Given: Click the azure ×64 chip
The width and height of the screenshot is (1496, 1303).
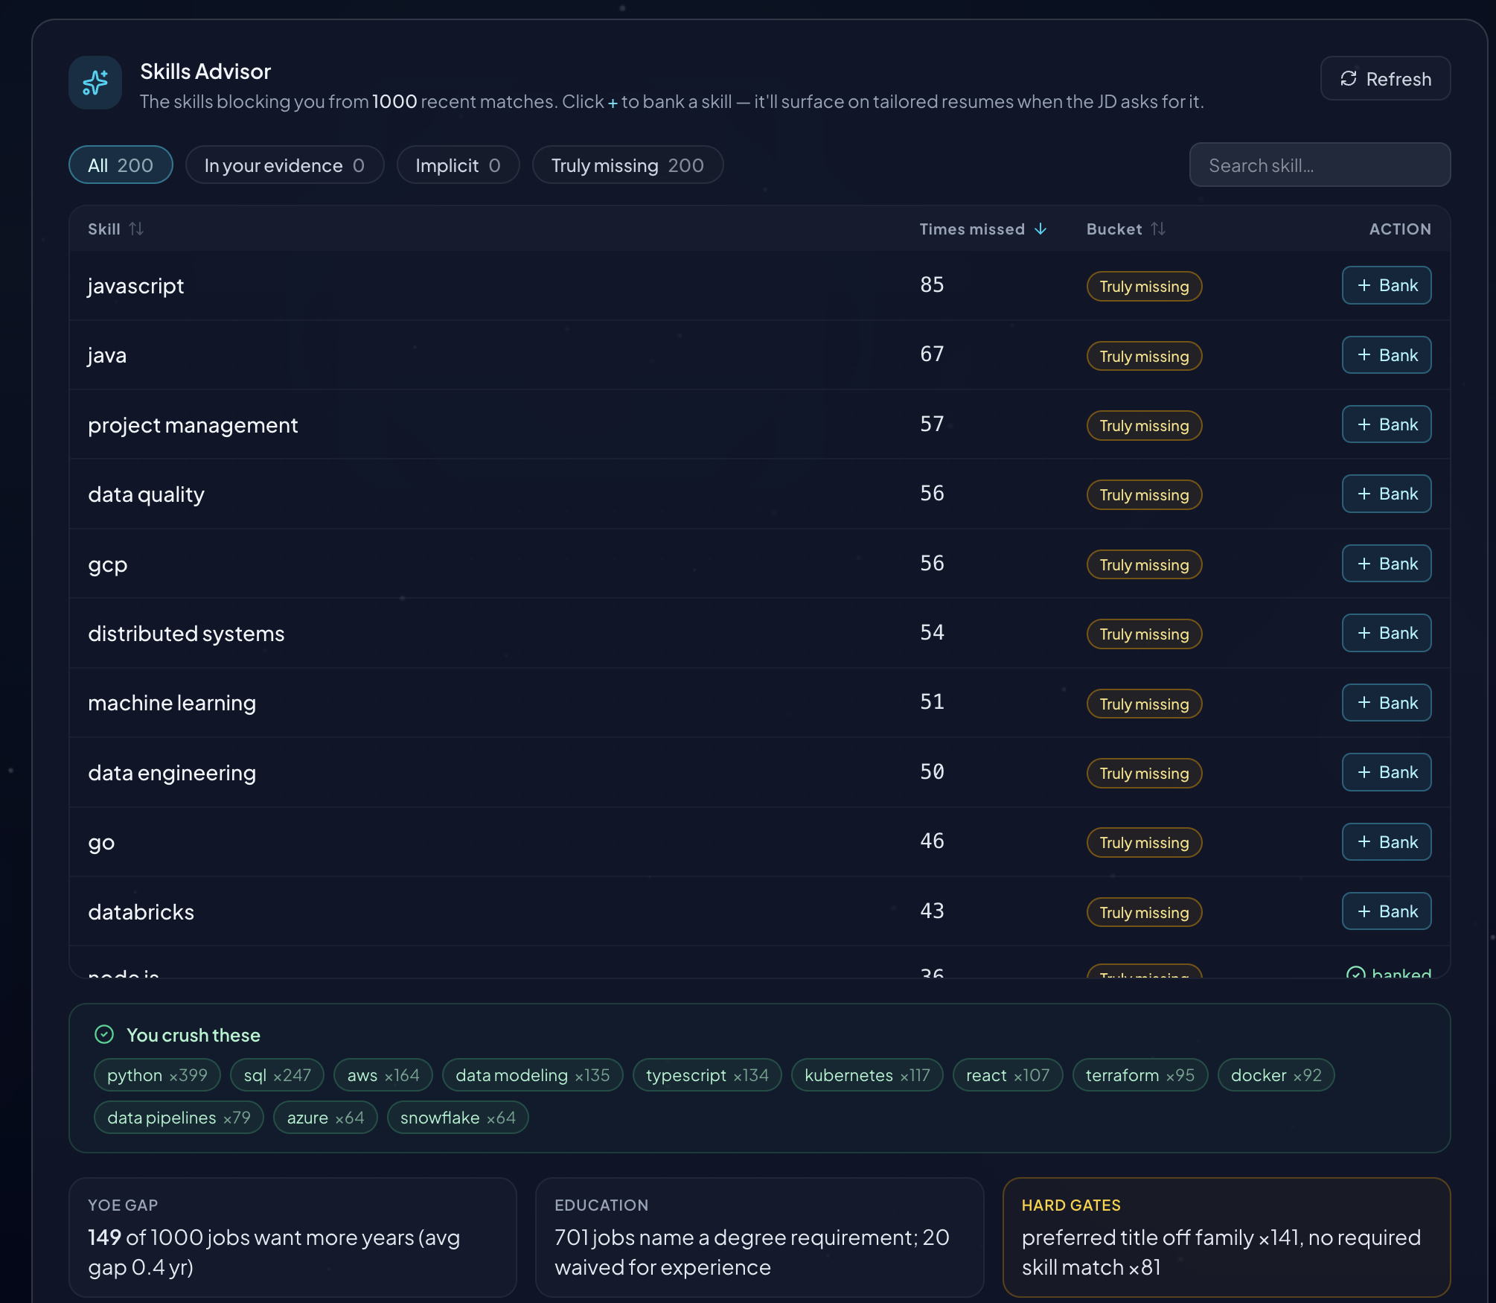Looking at the screenshot, I should [325, 1118].
